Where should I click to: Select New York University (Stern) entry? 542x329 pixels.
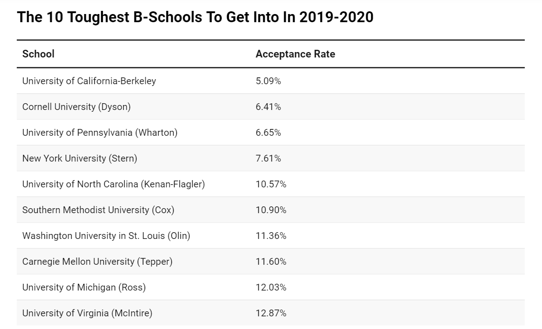79,158
